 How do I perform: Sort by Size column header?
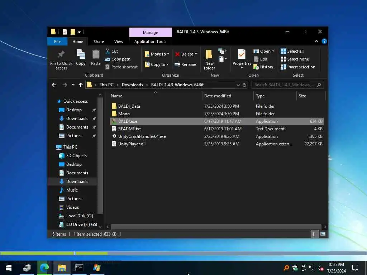[311, 96]
